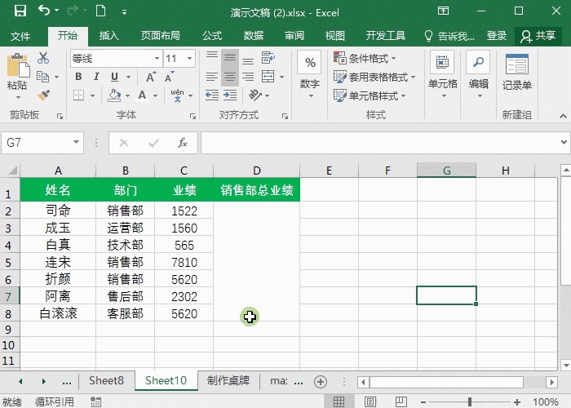This screenshot has width=571, height=408.
Task: Click the 单元格 cells icon
Action: pos(442,72)
